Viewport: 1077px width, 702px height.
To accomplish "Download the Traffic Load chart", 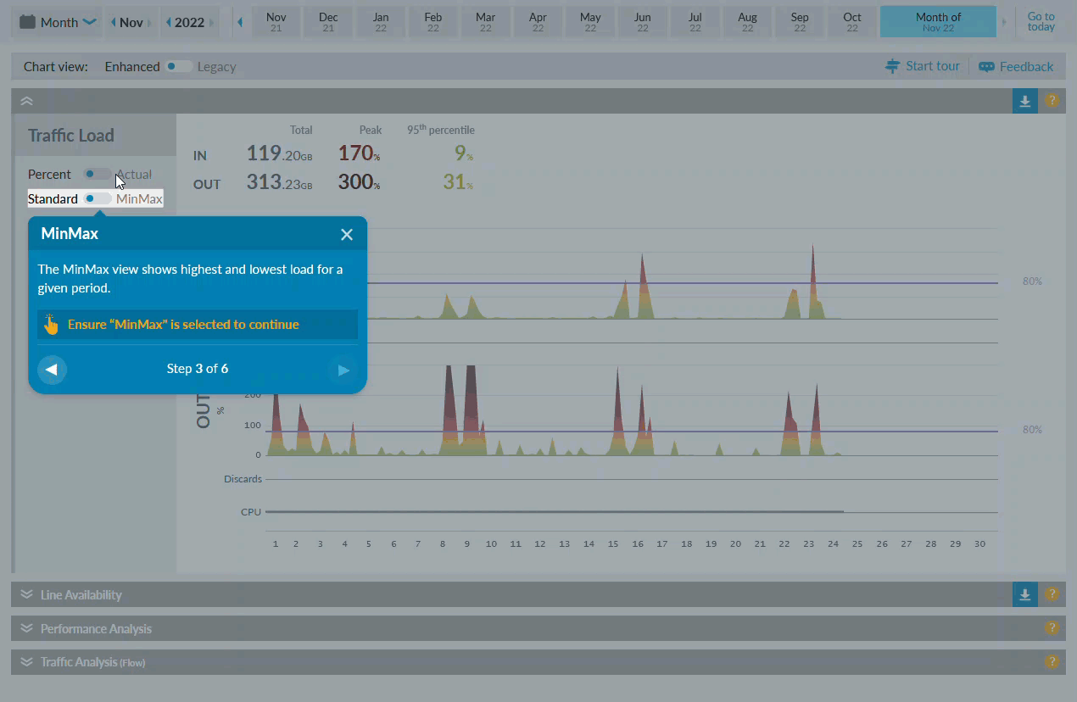I will tap(1024, 101).
